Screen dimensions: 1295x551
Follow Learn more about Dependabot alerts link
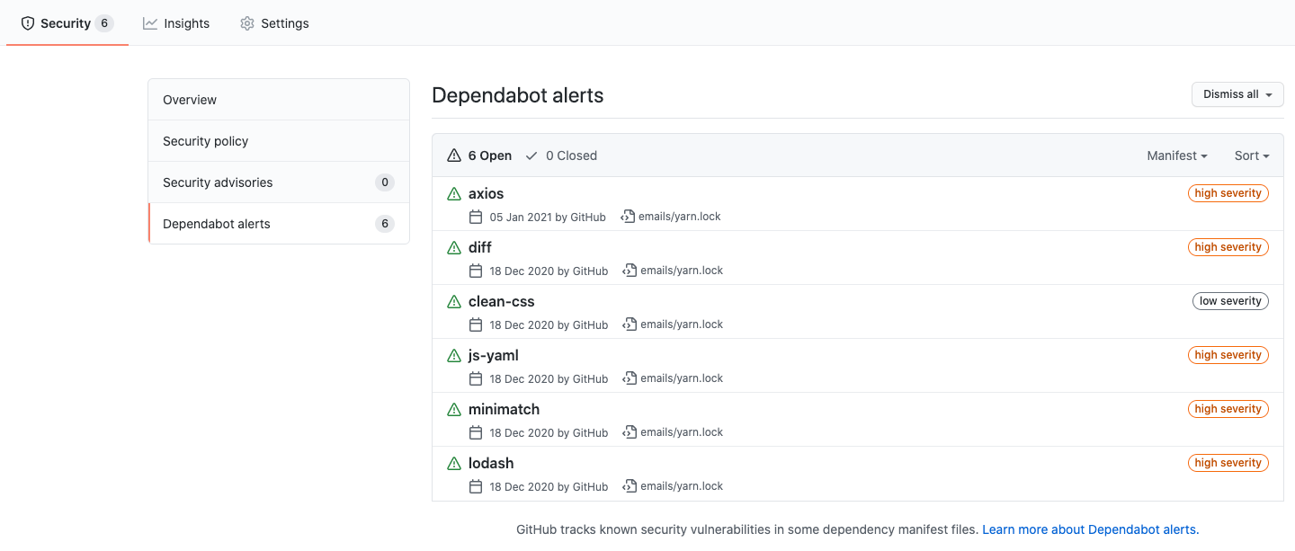pyautogui.click(x=1091, y=529)
